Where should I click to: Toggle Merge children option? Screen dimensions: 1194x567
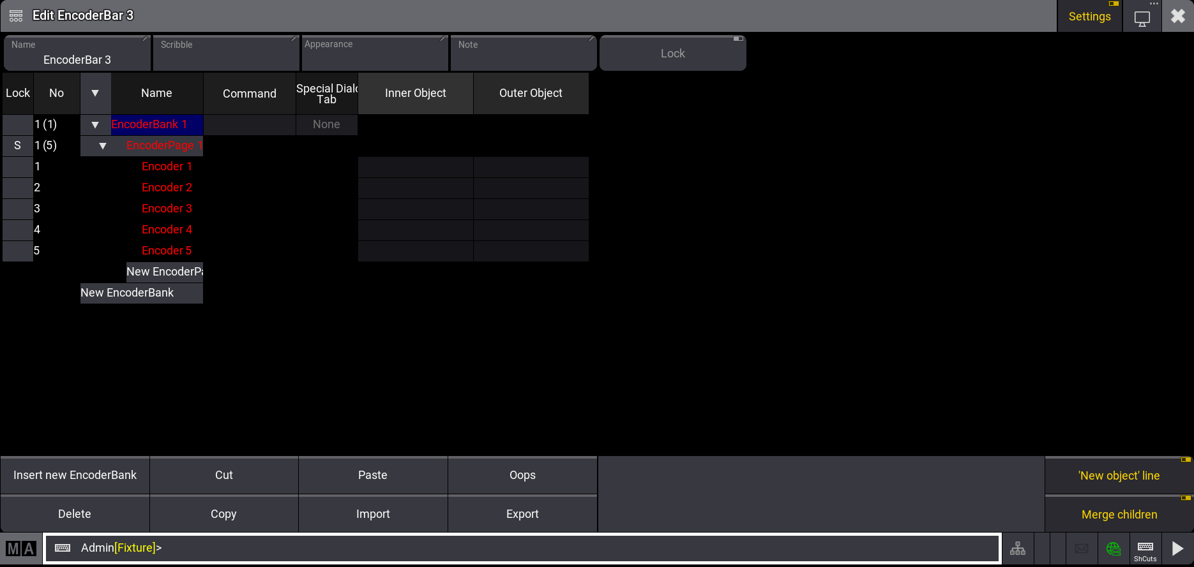click(x=1119, y=515)
